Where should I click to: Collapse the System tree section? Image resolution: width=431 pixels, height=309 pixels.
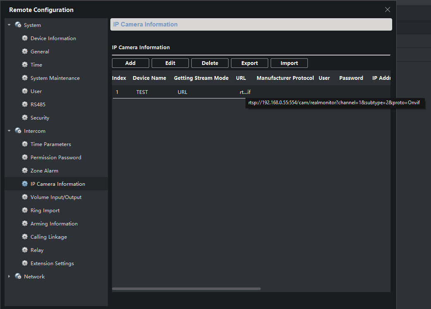pyautogui.click(x=10, y=25)
